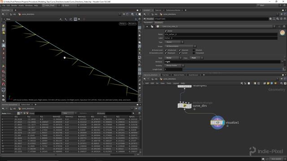Toggle the Unselected checkbox
287x161 pixels.
[x=166, y=50]
